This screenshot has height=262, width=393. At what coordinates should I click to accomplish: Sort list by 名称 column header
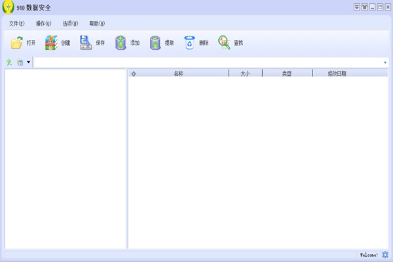click(x=178, y=73)
